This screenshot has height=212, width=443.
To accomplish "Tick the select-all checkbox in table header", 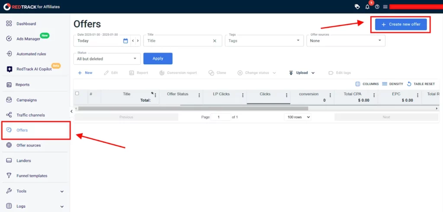I will (x=77, y=94).
